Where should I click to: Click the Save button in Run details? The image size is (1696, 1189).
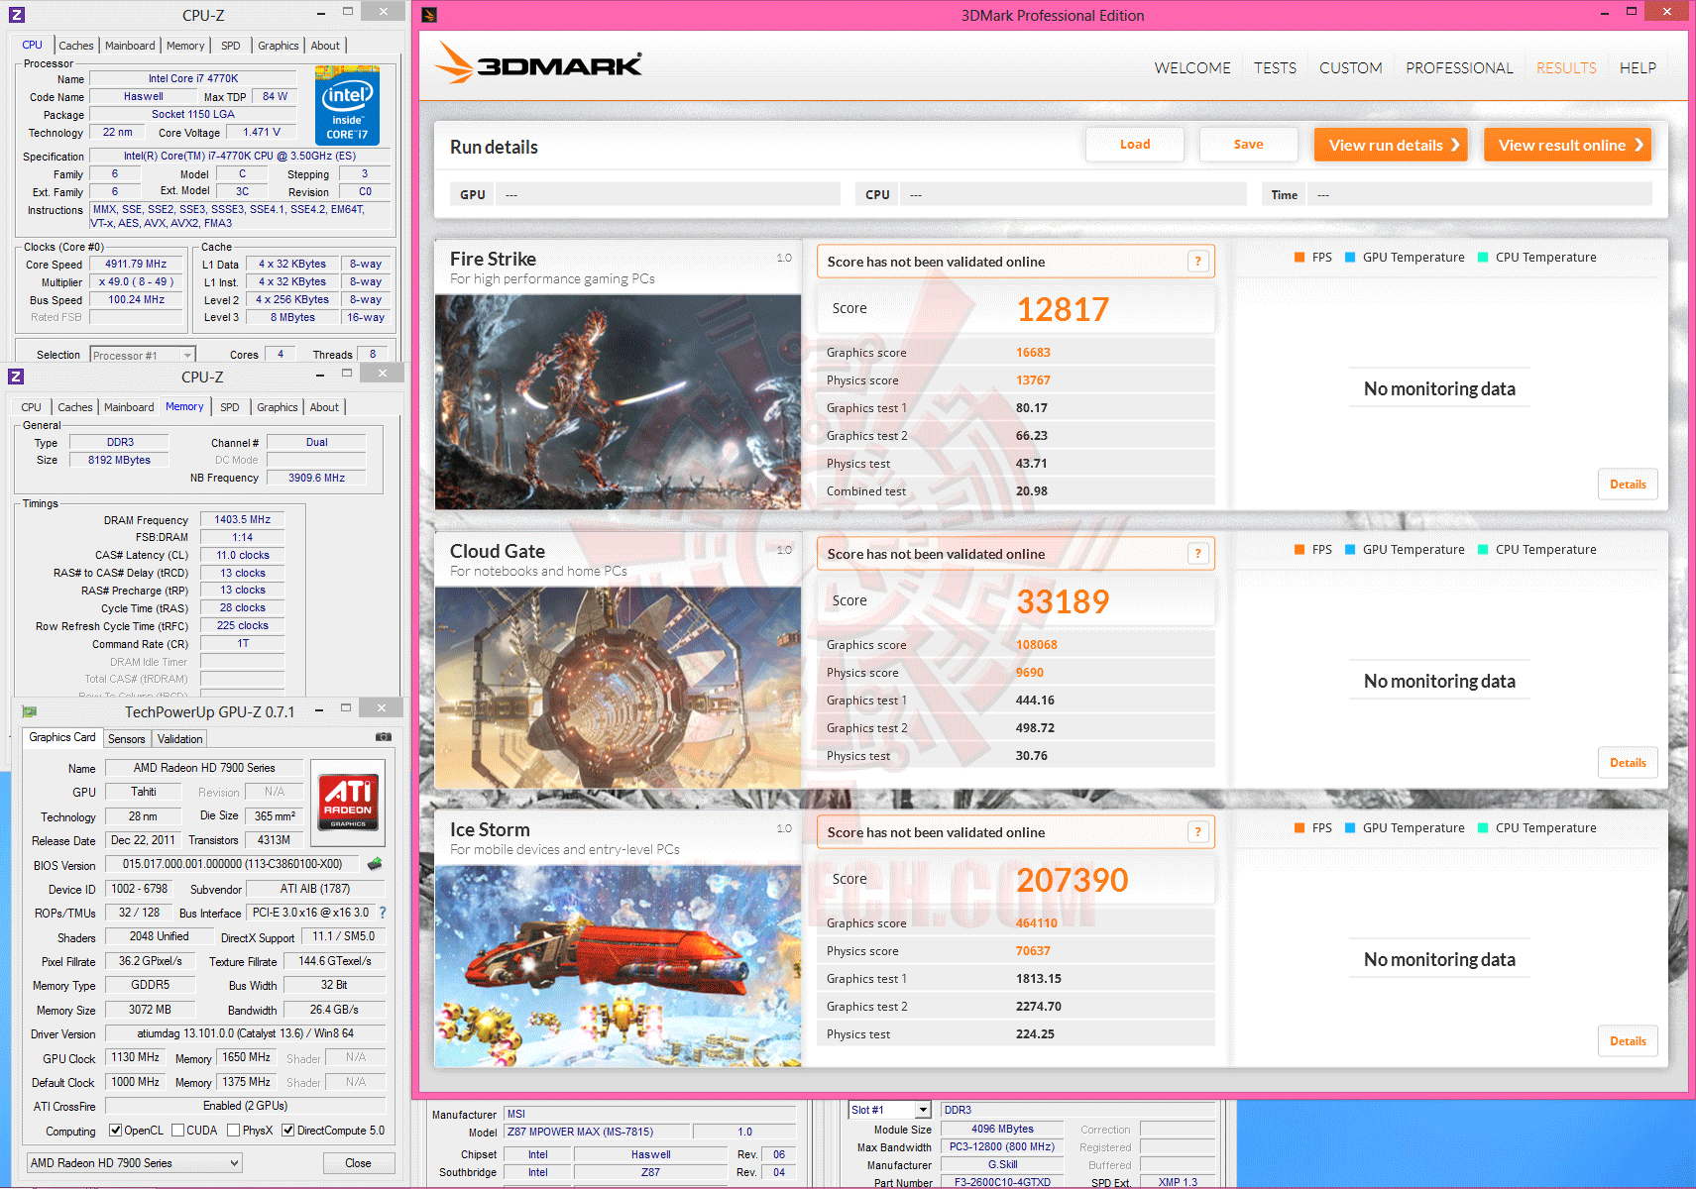click(1248, 145)
